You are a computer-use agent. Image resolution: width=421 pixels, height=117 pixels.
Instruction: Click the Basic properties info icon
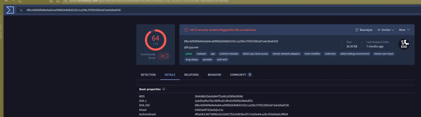click(164, 89)
